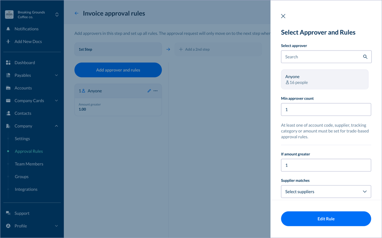The width and height of the screenshot is (382, 238).
Task: Click the Breaking Grounds Coffee co. logo
Action: click(x=9, y=14)
